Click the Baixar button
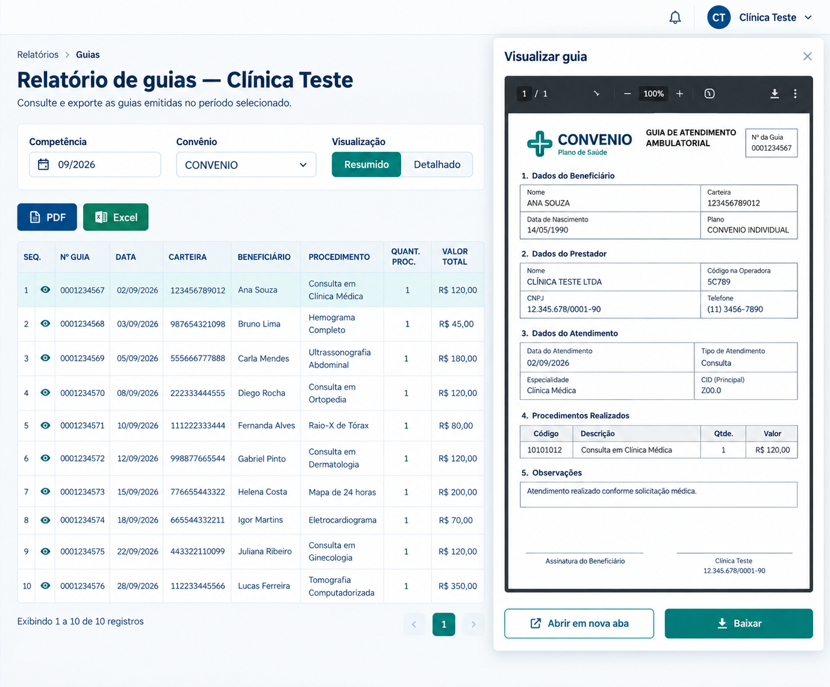Image resolution: width=830 pixels, height=687 pixels. (738, 623)
